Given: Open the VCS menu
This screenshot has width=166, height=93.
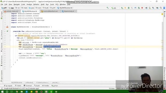Looking at the screenshot, I should coord(57,4).
